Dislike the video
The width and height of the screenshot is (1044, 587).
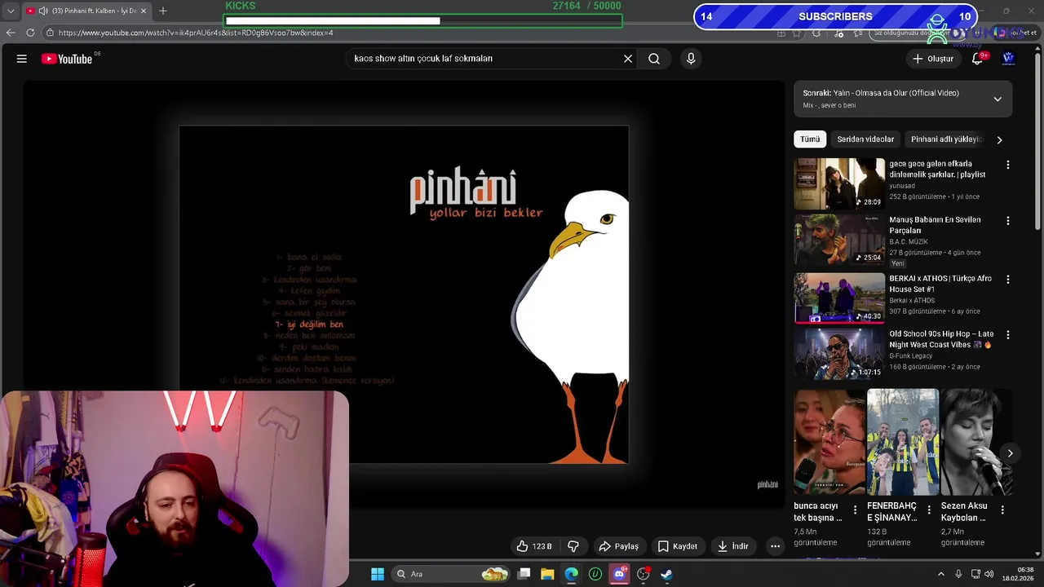coord(573,546)
